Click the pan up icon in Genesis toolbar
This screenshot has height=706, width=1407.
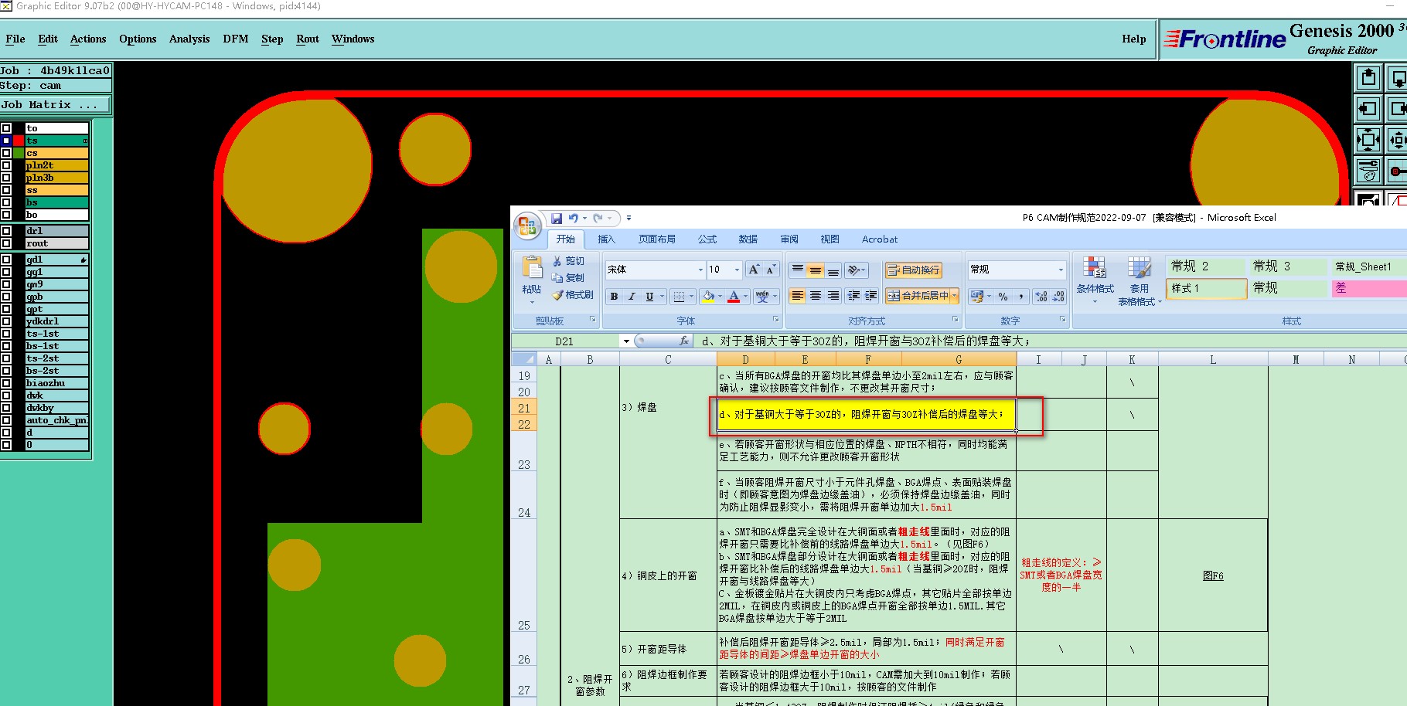pyautogui.click(x=1368, y=78)
